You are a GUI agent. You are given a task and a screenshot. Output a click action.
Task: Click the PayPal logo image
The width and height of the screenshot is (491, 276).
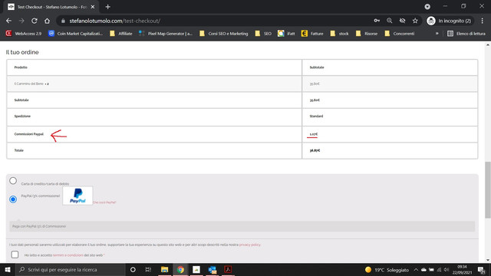pos(77,195)
